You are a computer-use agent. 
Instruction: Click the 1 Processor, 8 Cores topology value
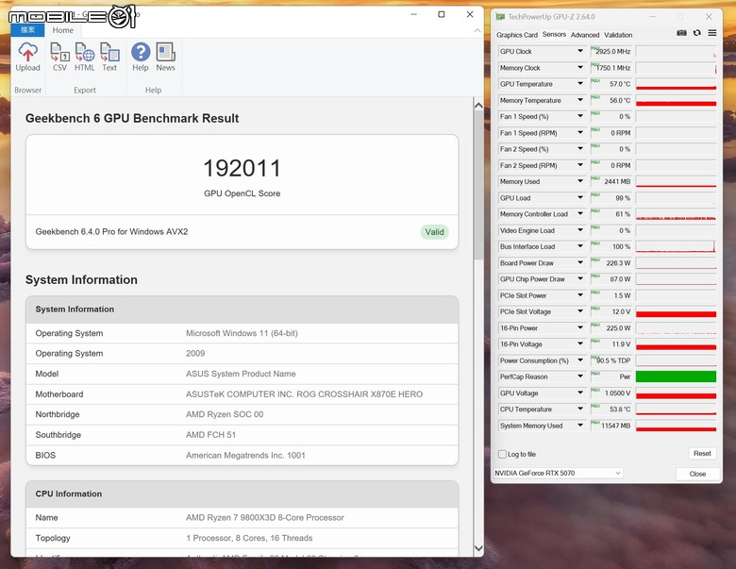pyautogui.click(x=249, y=538)
